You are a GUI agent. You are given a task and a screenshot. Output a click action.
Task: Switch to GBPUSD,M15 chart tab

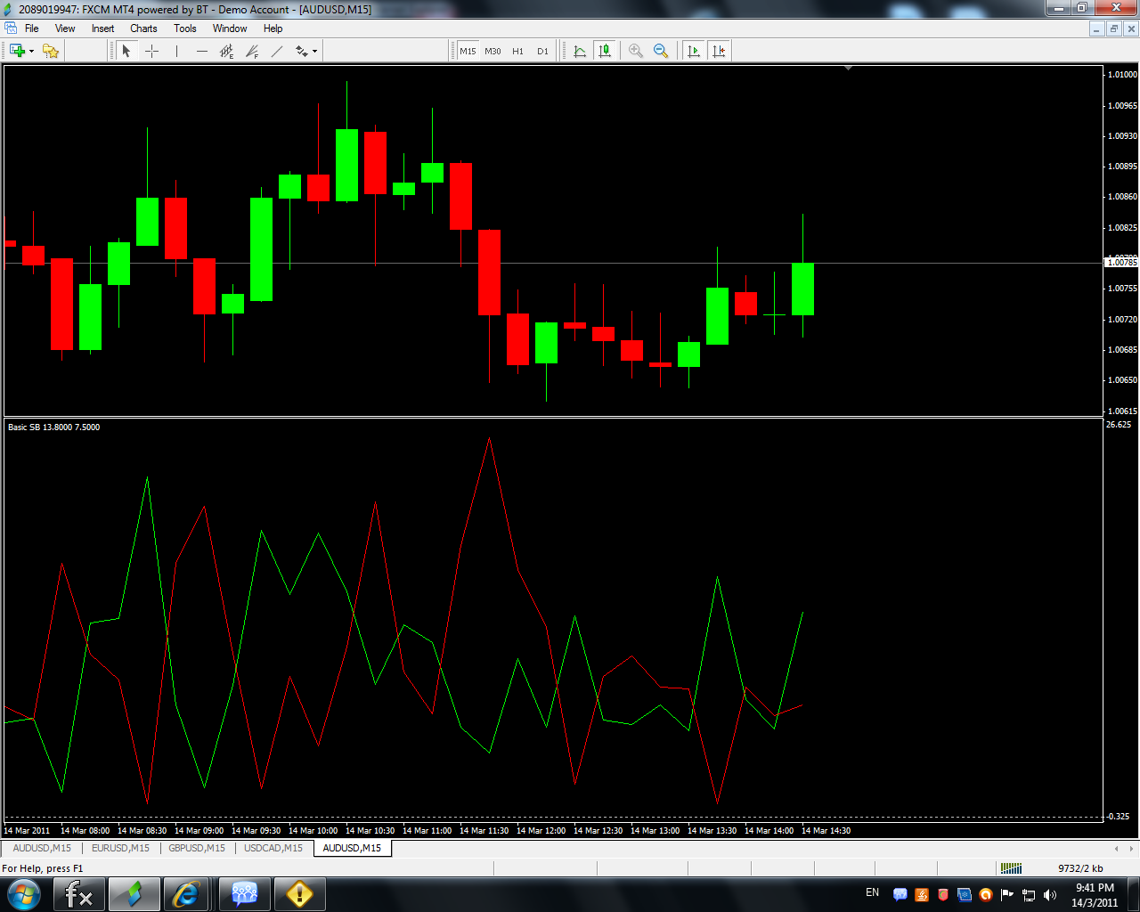[197, 848]
